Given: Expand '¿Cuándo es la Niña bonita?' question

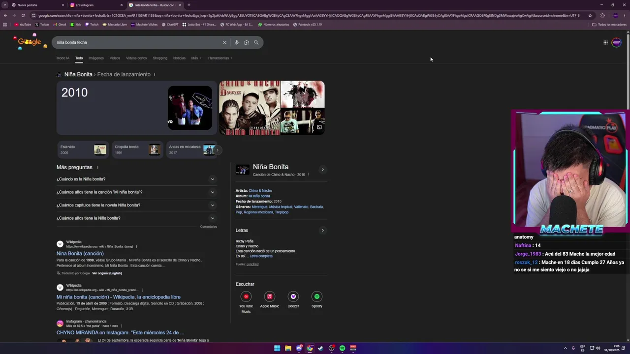Looking at the screenshot, I should pos(136,179).
